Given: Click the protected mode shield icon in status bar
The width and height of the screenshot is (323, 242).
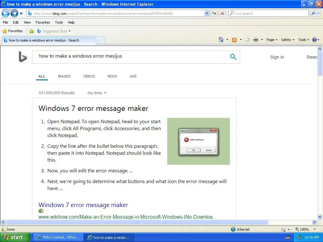Looking at the screenshot, I should [x=284, y=229].
